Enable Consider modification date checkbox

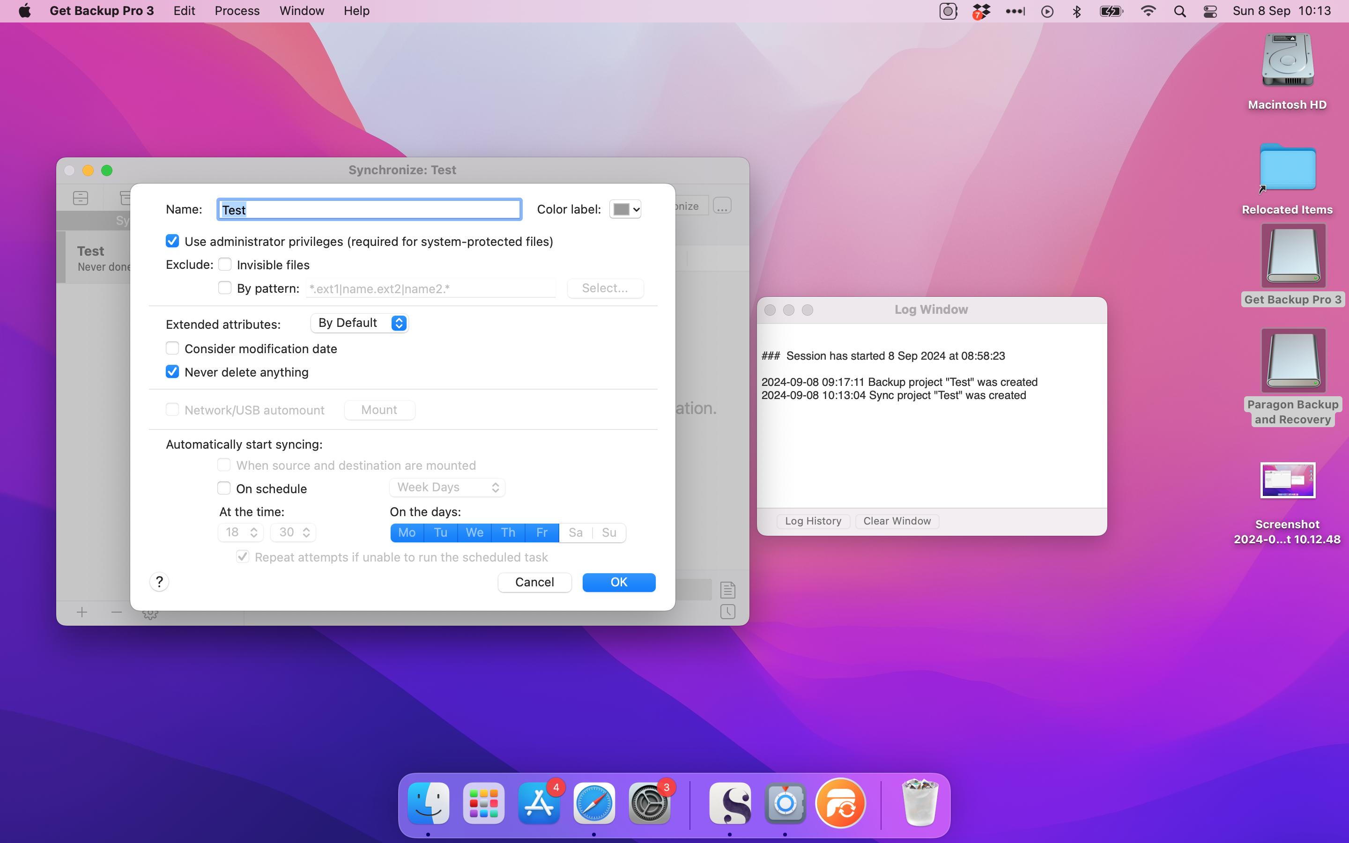point(173,348)
